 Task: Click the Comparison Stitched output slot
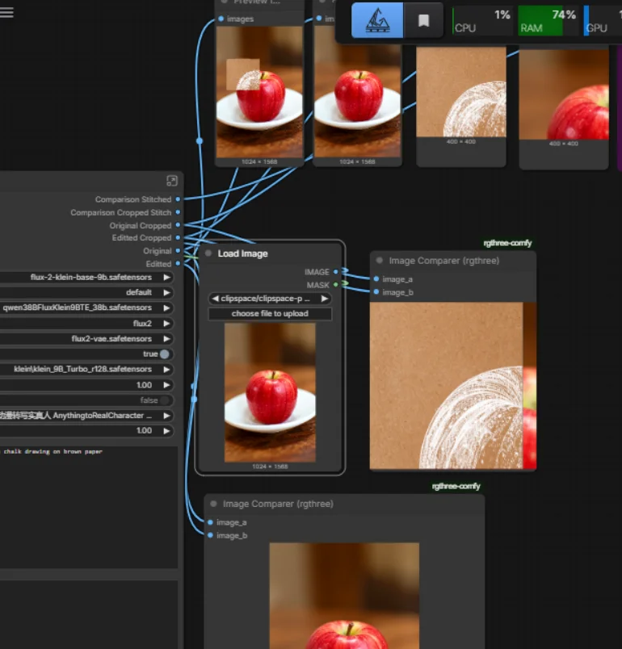click(178, 199)
